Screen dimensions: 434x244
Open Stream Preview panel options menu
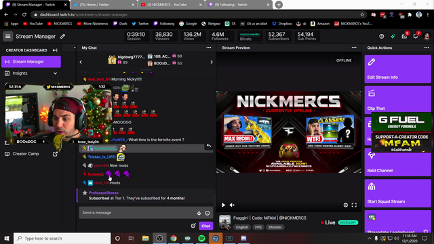coord(354,47)
